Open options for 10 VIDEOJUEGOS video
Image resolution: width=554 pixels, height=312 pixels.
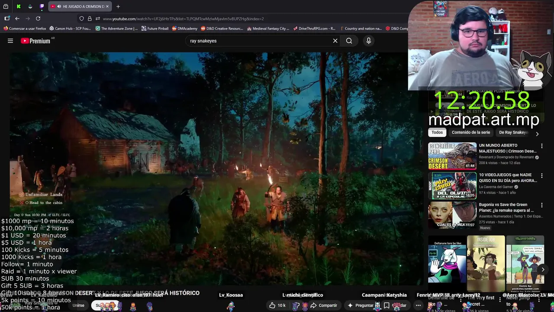541,175
